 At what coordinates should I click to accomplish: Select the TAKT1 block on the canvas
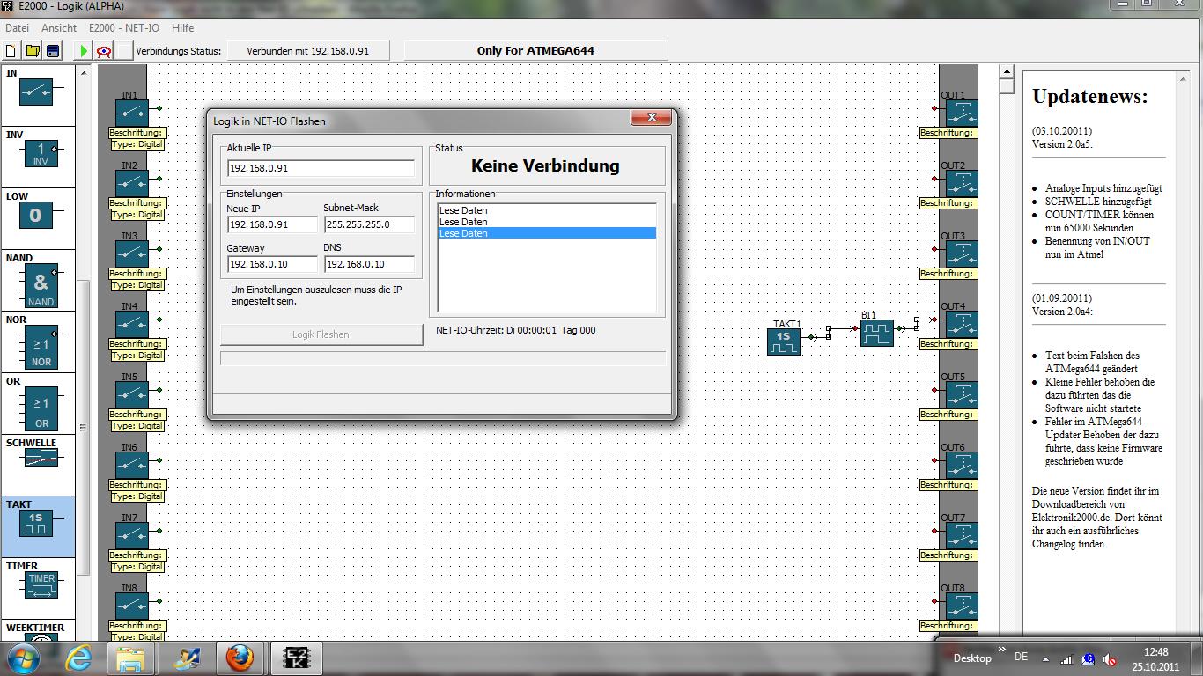pyautogui.click(x=783, y=342)
